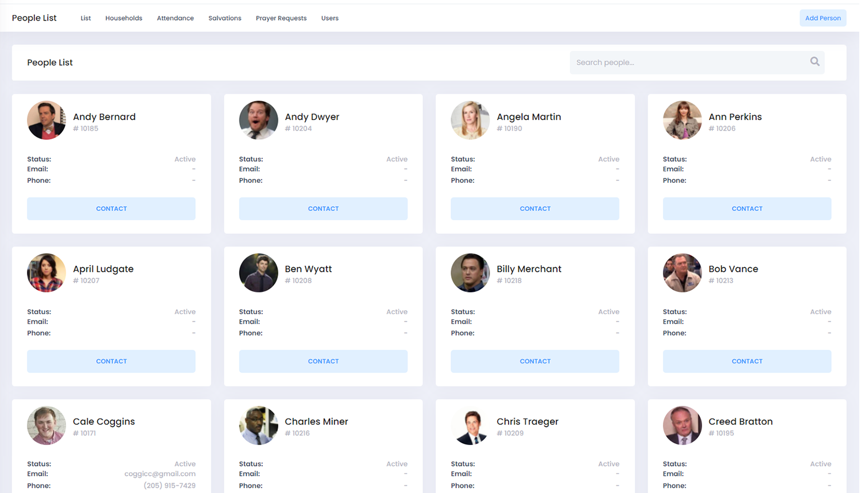Open the Households tab
The height and width of the screenshot is (493, 861).
[x=123, y=18]
